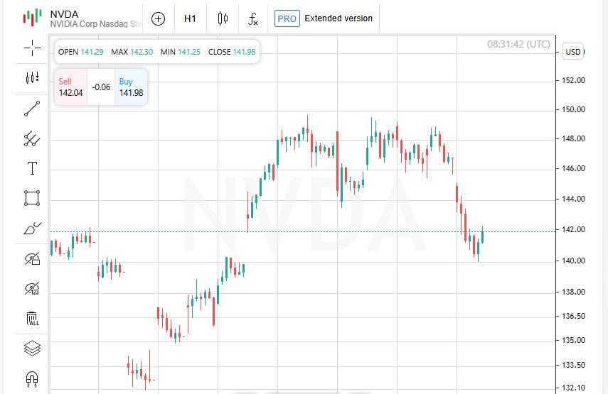This screenshot has height=394, width=608.
Task: Click the 132.10 price axis label
Action: pos(573,388)
